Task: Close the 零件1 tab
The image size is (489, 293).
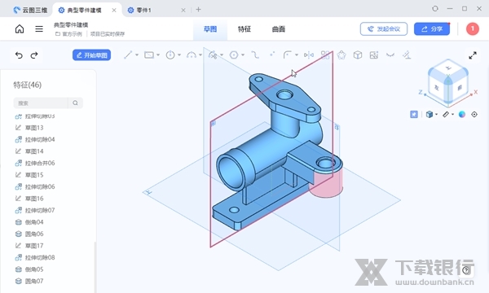Action: pyautogui.click(x=183, y=10)
